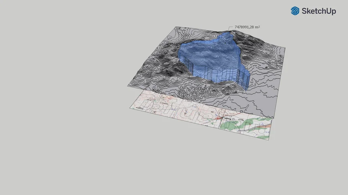This screenshot has height=195, width=348.
Task: Click the front-right corner of the gray terrain
Action: tap(273, 117)
